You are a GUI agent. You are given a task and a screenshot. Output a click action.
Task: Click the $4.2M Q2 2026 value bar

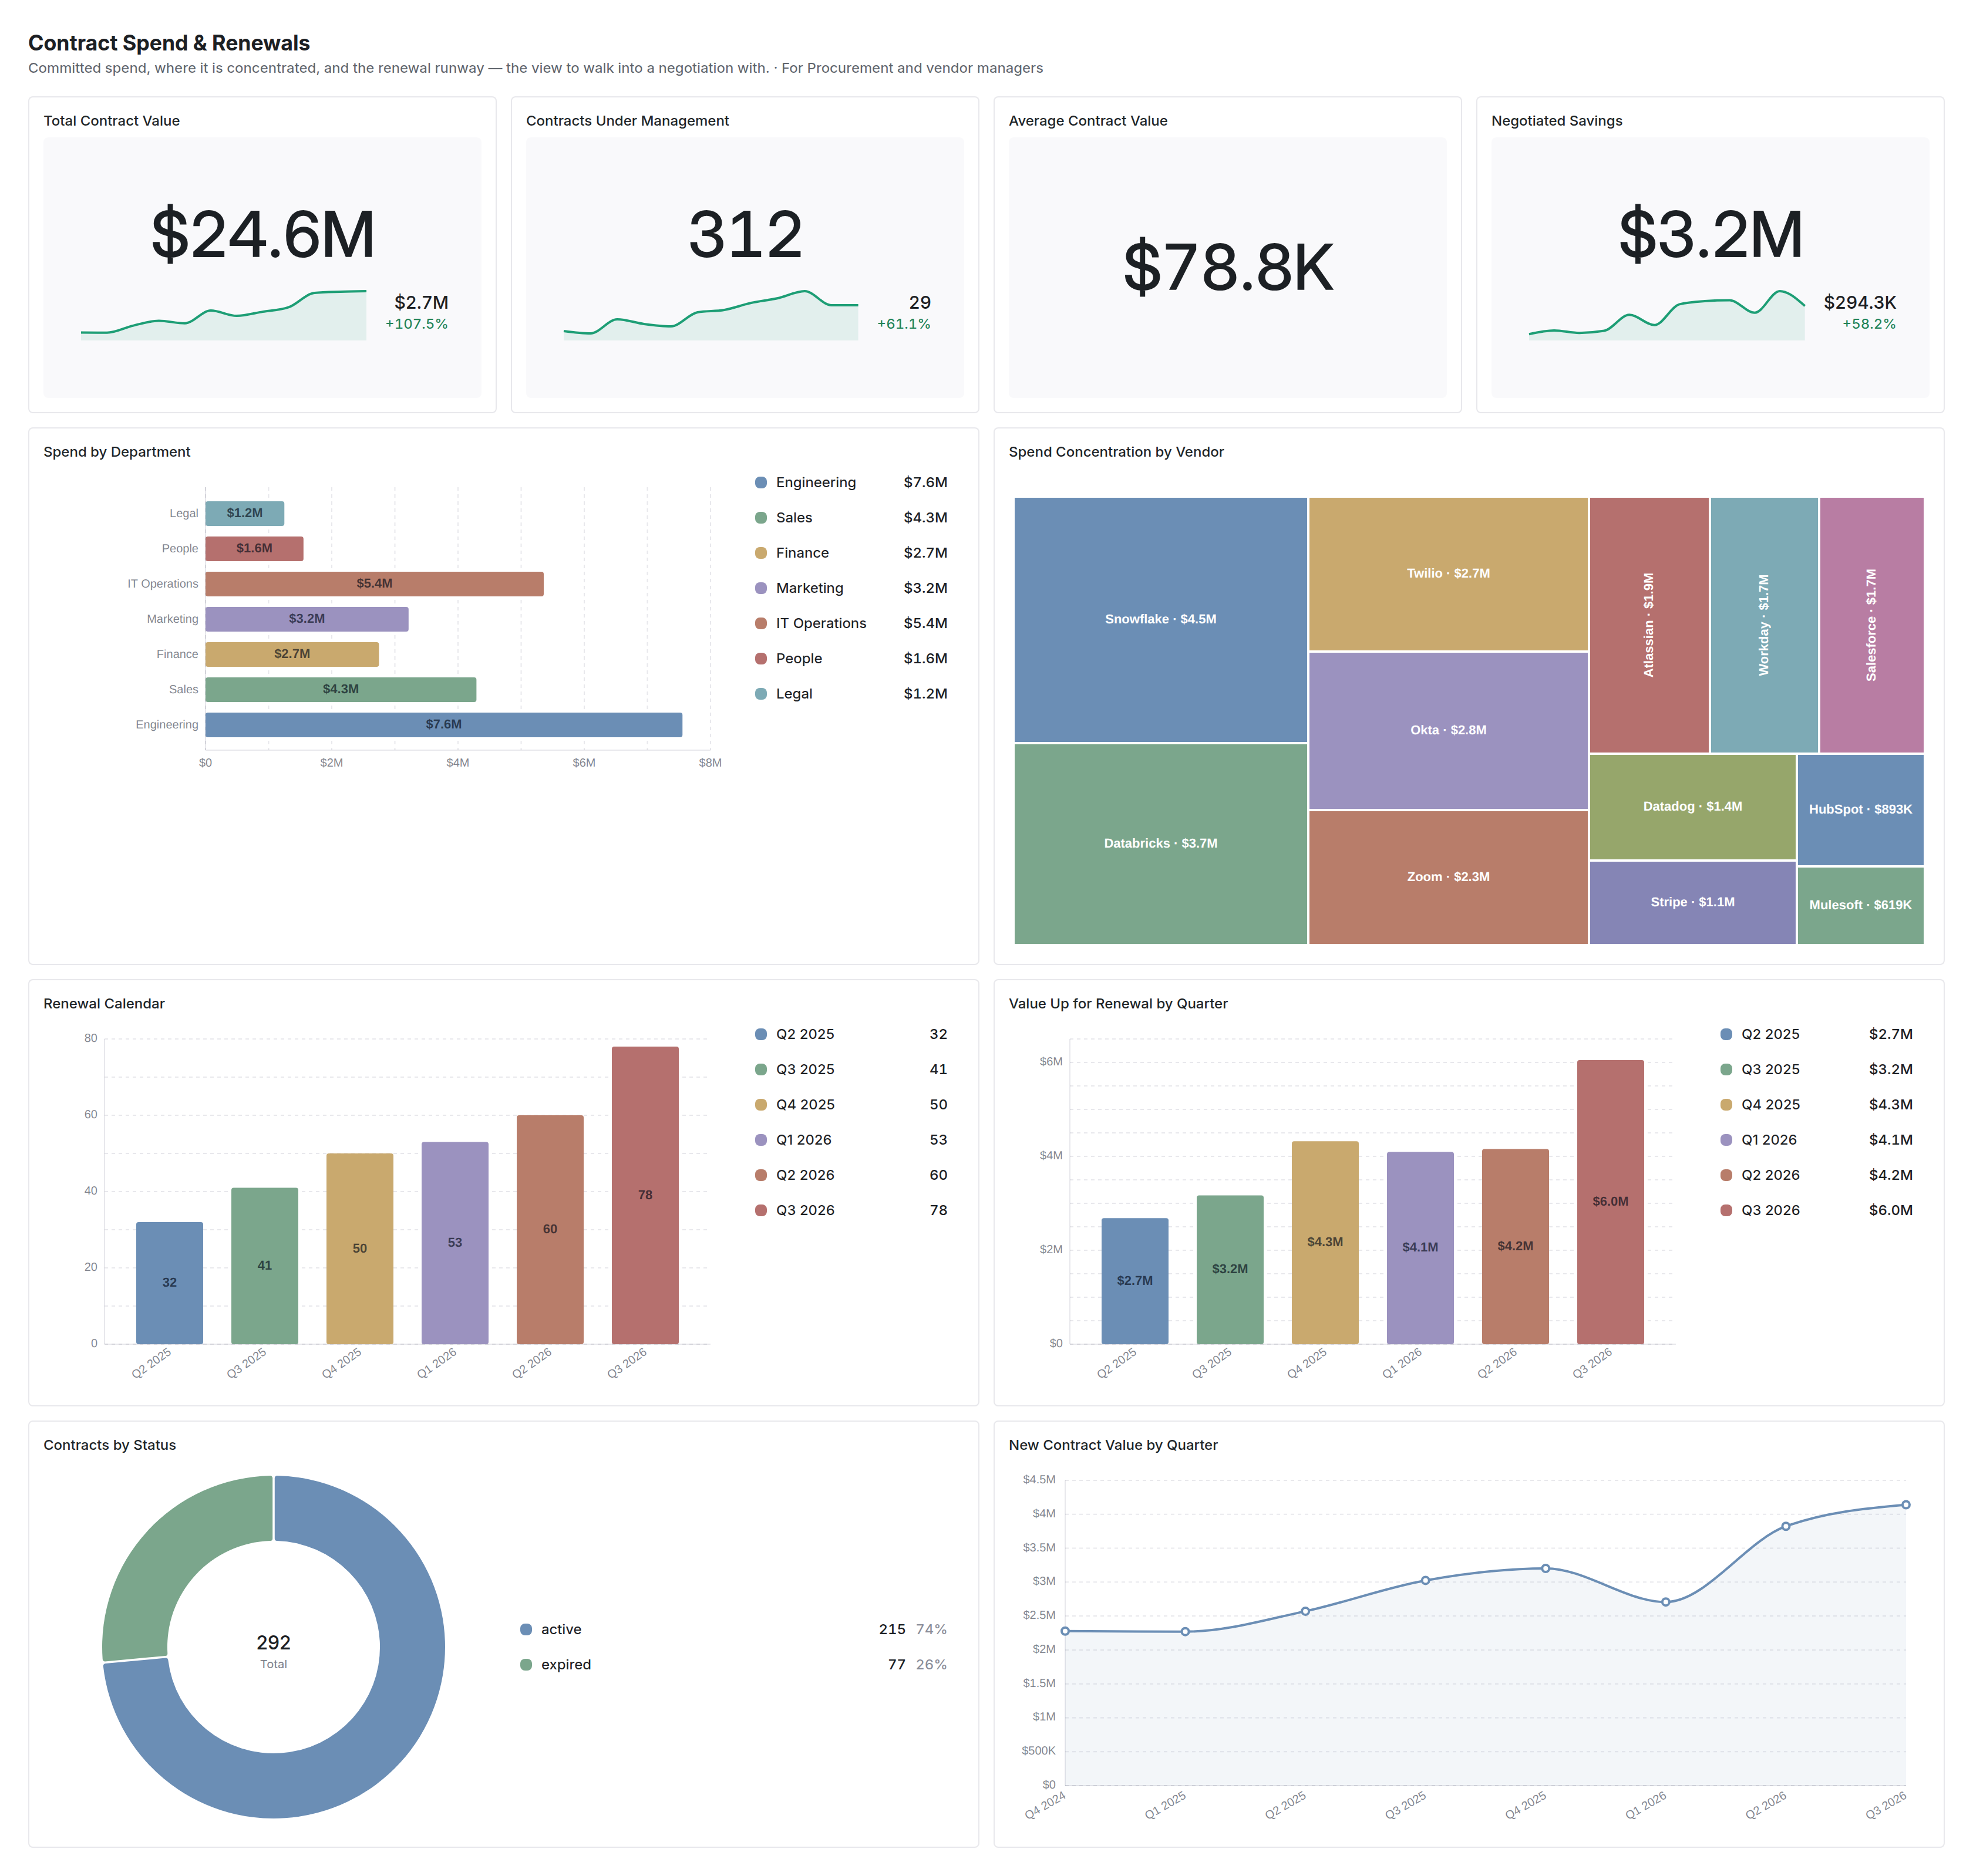[1515, 1246]
